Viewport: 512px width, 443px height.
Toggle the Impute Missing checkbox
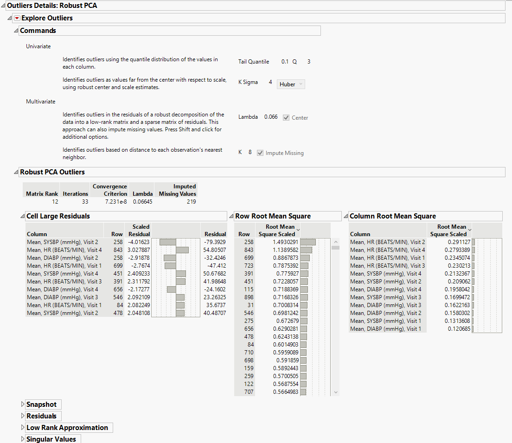[260, 153]
